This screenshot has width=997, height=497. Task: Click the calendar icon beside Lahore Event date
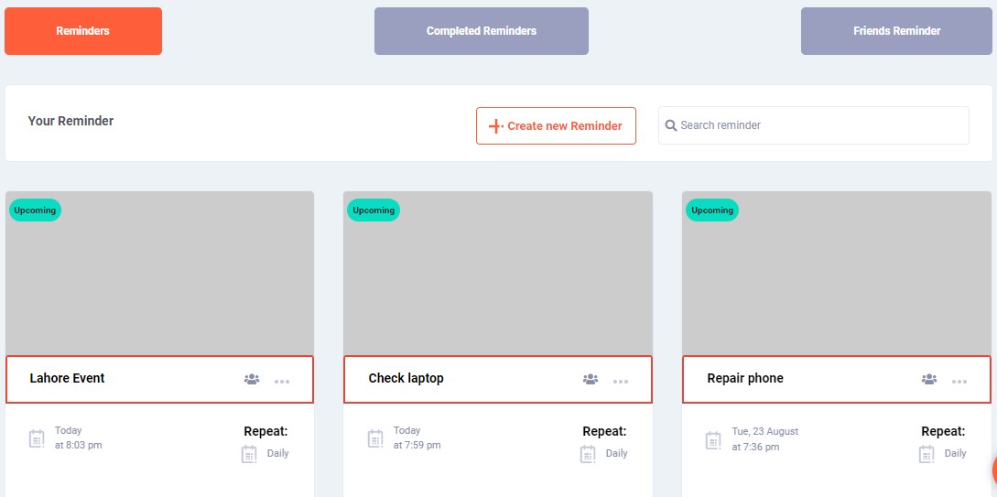click(37, 438)
